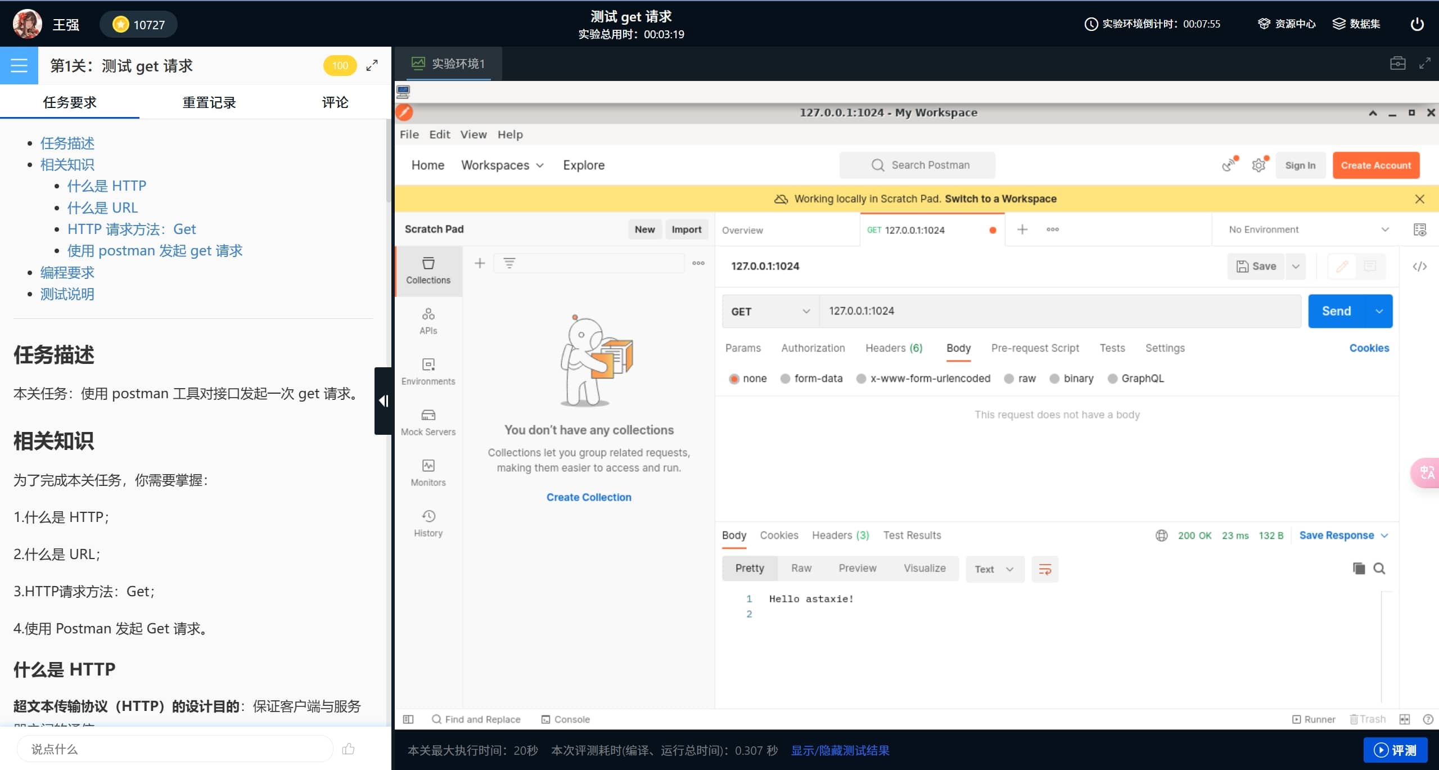Screen dimensions: 1439x770
Task: Open the Postman settings gear
Action: click(x=1258, y=165)
